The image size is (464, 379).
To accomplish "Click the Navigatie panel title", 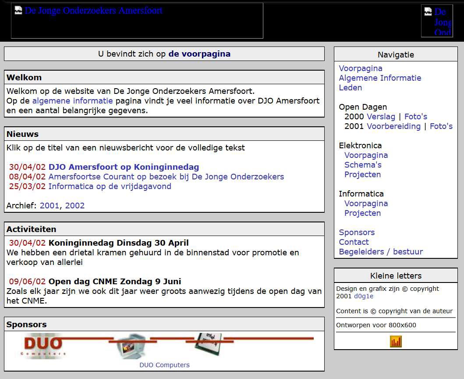I will 396,55.
